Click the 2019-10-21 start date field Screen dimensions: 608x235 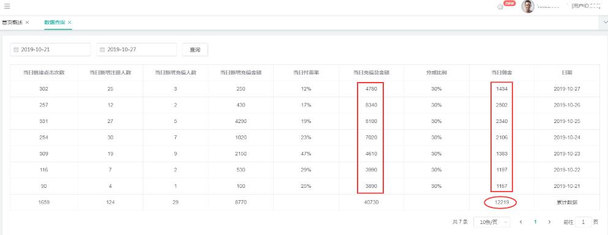[50, 50]
